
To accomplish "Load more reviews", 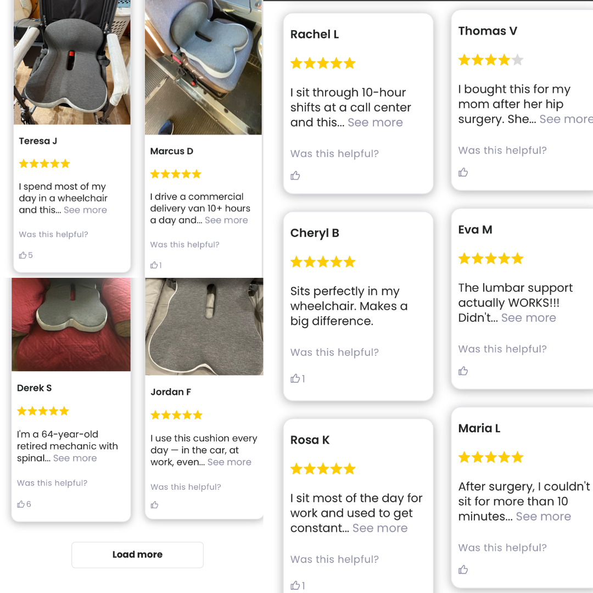I will [137, 555].
